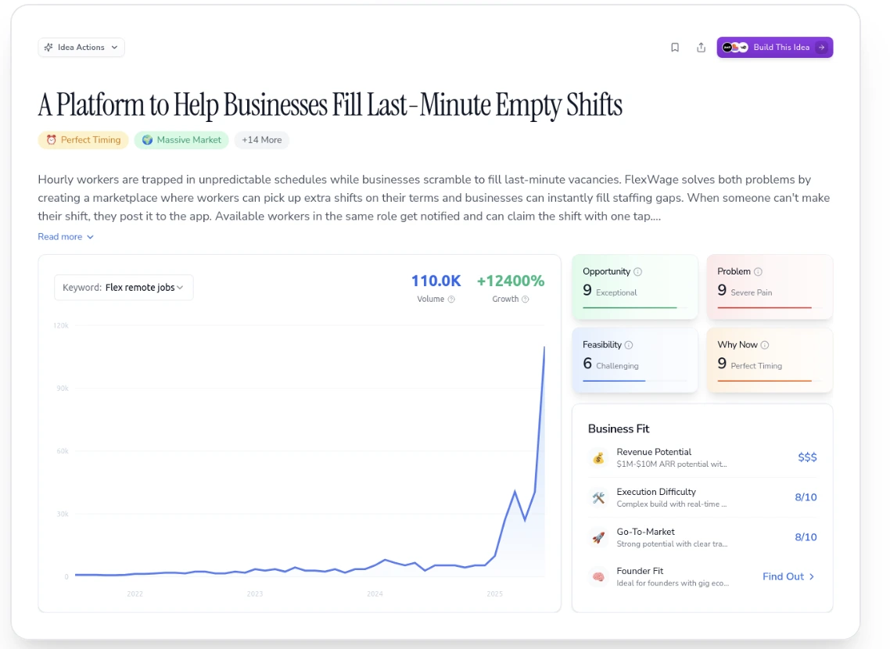Click the money bag Revenue Potential icon
Image resolution: width=890 pixels, height=649 pixels.
(x=598, y=457)
